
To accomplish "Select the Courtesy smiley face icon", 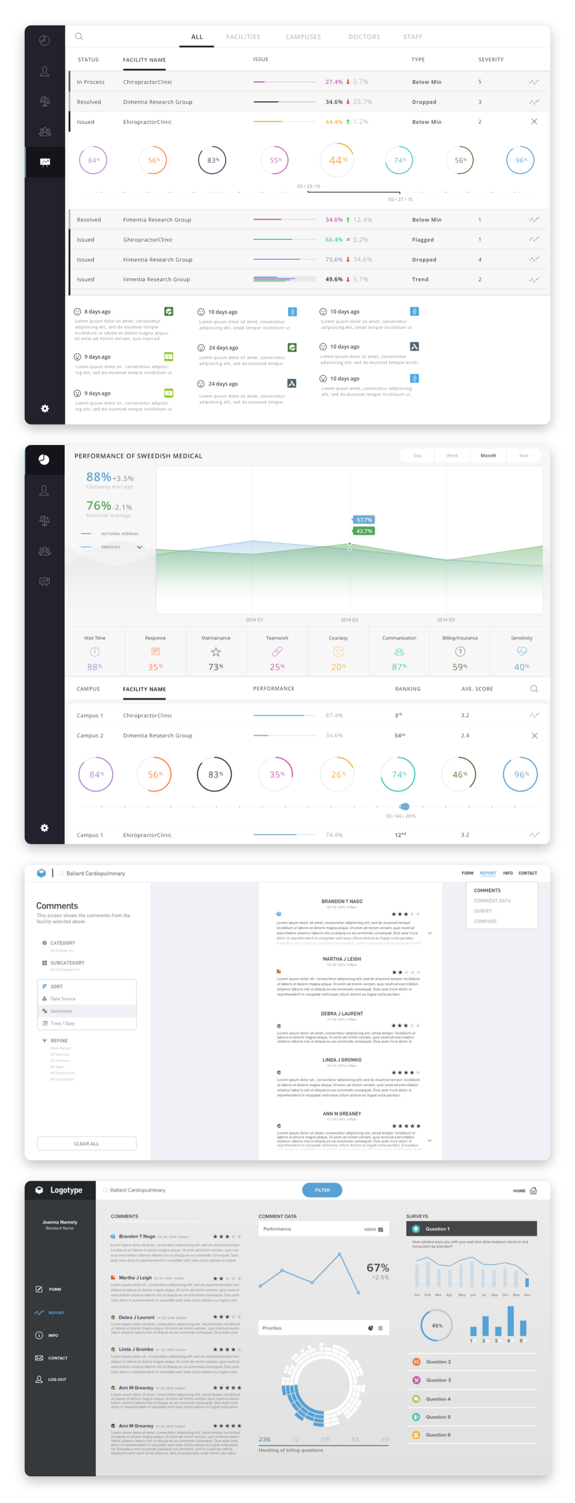I will (x=338, y=652).
